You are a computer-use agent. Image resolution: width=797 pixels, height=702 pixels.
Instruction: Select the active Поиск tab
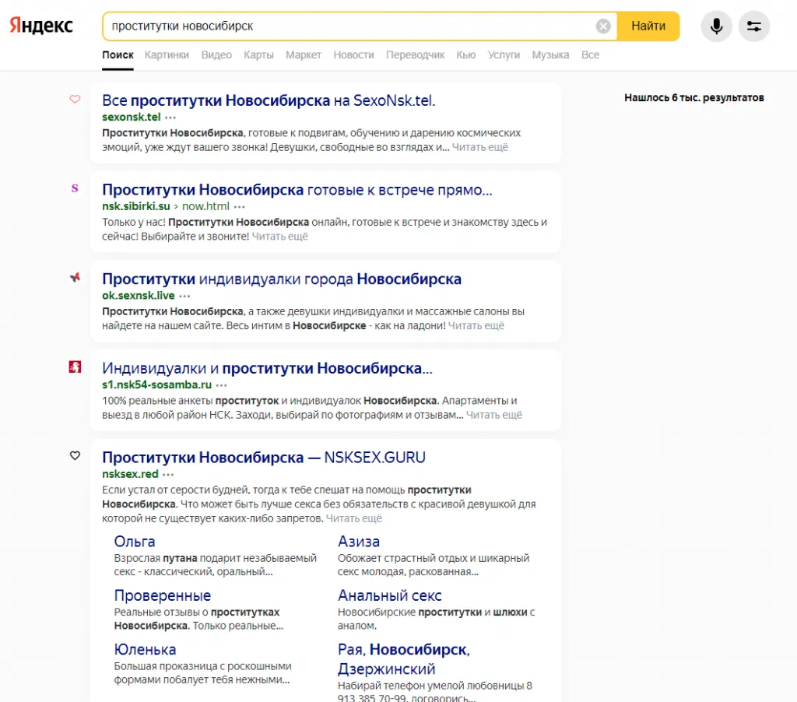(118, 55)
